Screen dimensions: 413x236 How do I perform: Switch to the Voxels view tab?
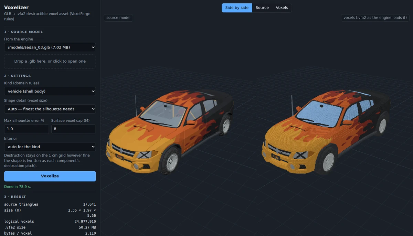click(x=282, y=8)
